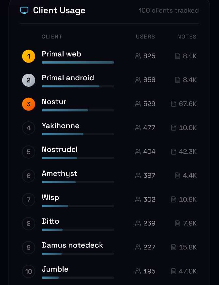Click the Primal android usage progress bar
The image size is (219, 285).
click(78, 86)
